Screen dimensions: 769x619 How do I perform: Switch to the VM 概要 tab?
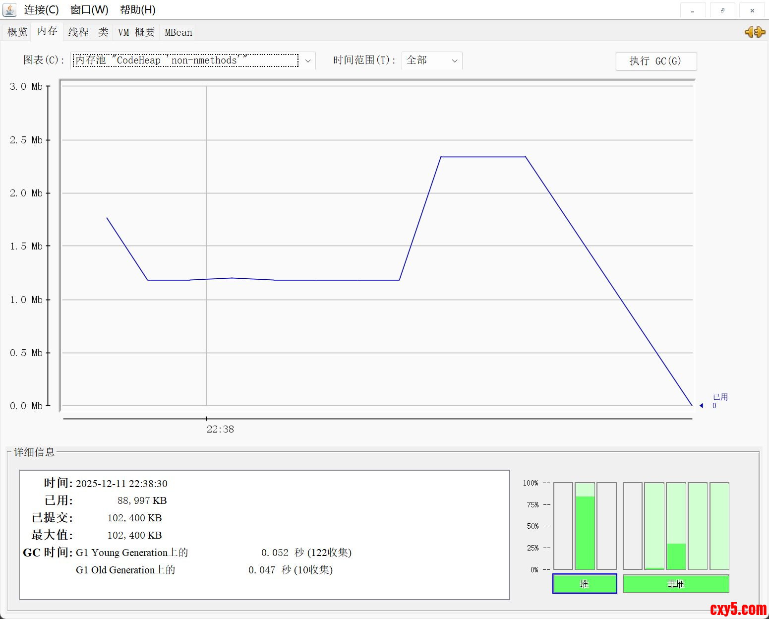click(x=136, y=32)
